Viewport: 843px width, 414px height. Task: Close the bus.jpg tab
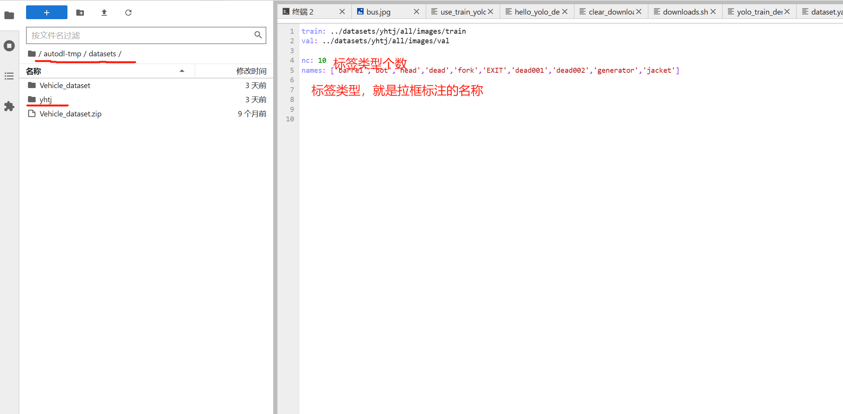[x=417, y=12]
